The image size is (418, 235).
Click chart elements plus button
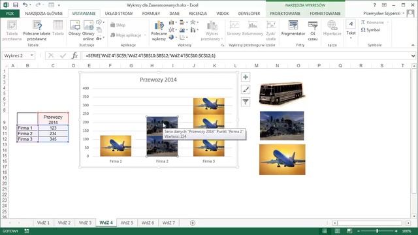pyautogui.click(x=246, y=77)
